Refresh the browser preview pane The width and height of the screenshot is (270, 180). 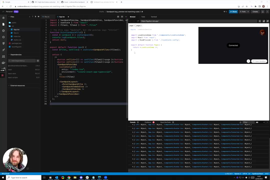(x=138, y=21)
